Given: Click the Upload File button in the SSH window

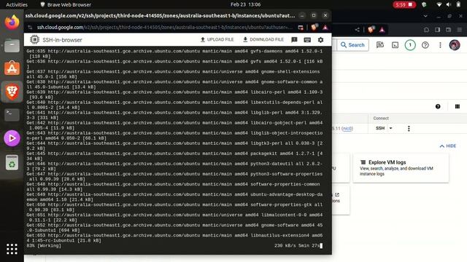Looking at the screenshot, I should point(217,39).
